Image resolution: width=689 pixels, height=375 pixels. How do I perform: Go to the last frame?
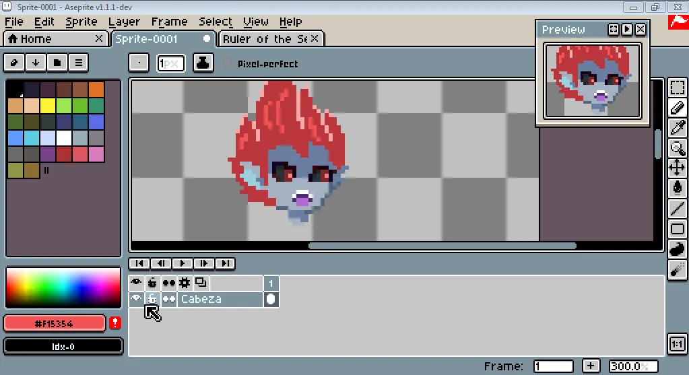(x=225, y=263)
